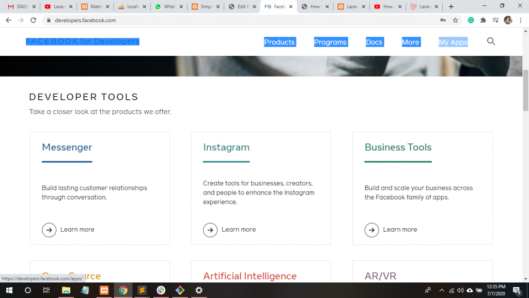Click the browser forward arrow
The height and width of the screenshot is (298, 529).
tap(21, 20)
